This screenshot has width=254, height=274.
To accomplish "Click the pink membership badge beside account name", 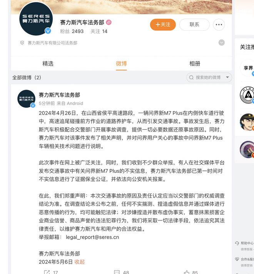I will (x=109, y=22).
